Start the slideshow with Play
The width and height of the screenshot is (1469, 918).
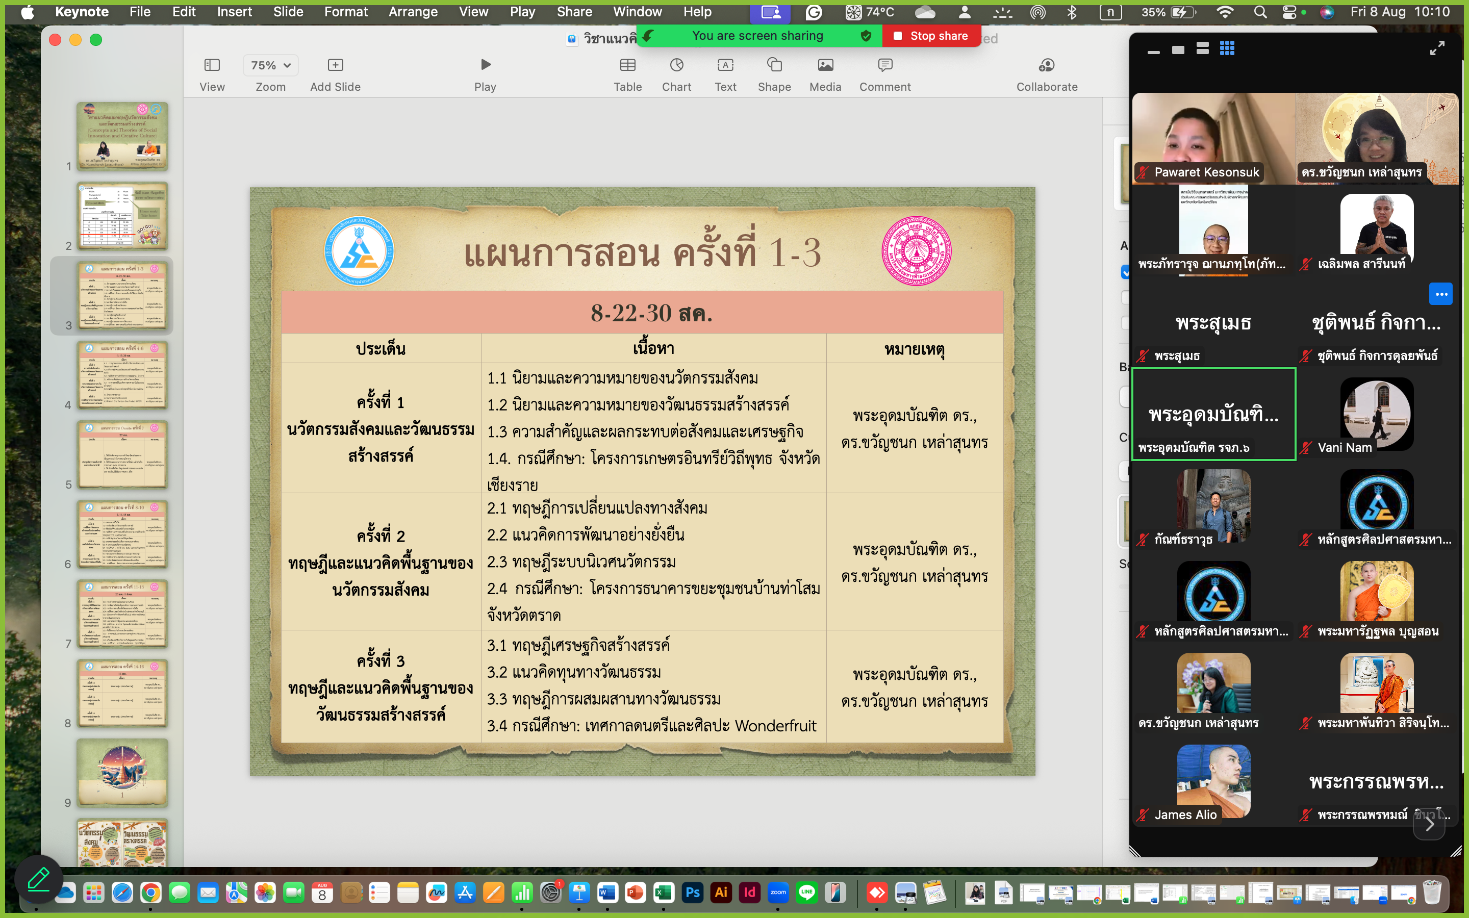485,64
